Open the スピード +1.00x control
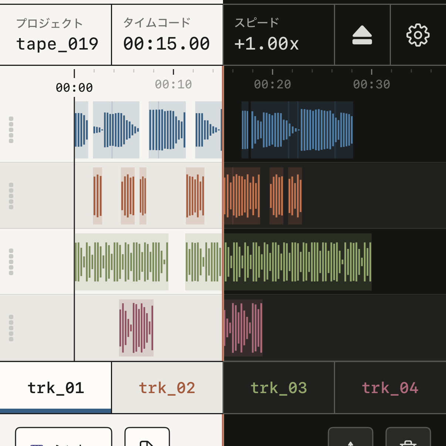The width and height of the screenshot is (446, 446). point(279,35)
